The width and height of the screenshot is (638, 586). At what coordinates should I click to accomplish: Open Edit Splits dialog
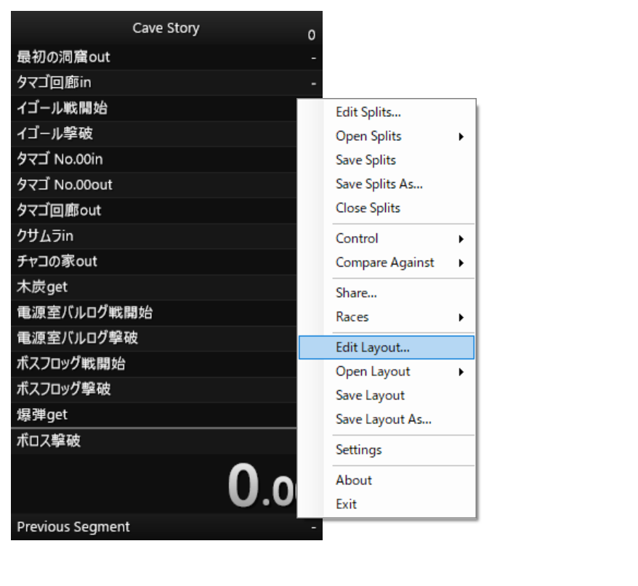click(x=387, y=113)
